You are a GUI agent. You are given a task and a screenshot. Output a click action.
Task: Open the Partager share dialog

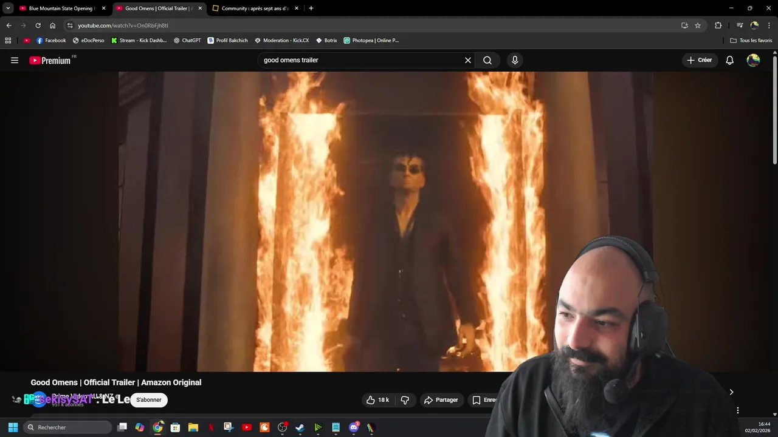(x=441, y=400)
